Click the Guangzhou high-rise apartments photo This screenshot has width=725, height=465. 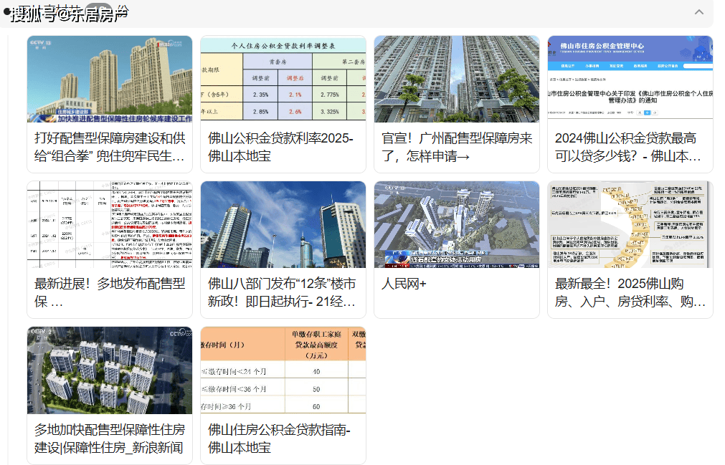pyautogui.click(x=457, y=79)
